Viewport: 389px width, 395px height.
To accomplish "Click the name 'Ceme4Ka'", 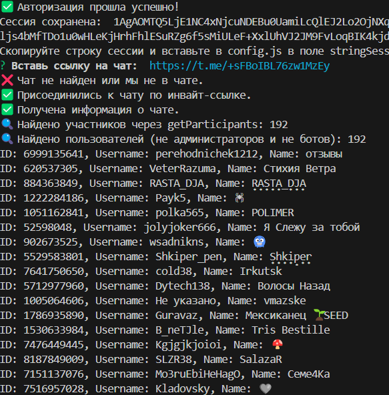I will (x=309, y=374).
